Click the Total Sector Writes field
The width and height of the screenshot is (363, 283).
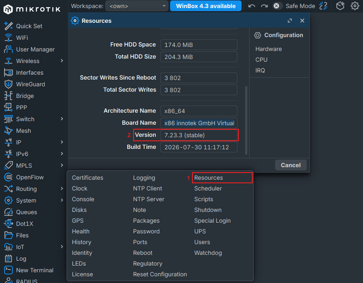199,90
